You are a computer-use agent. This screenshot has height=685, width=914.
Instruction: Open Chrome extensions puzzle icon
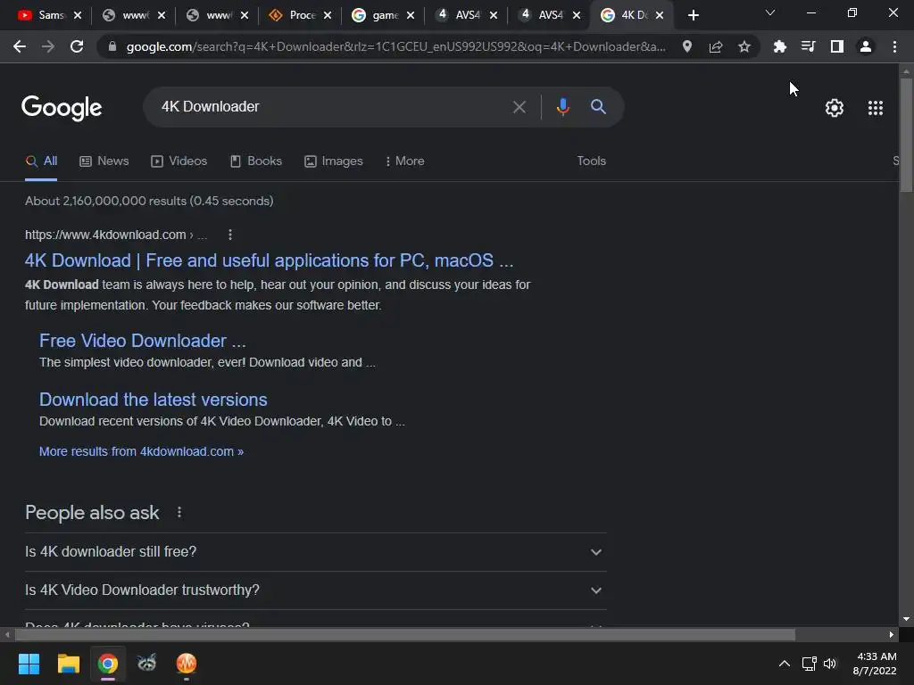[779, 46]
